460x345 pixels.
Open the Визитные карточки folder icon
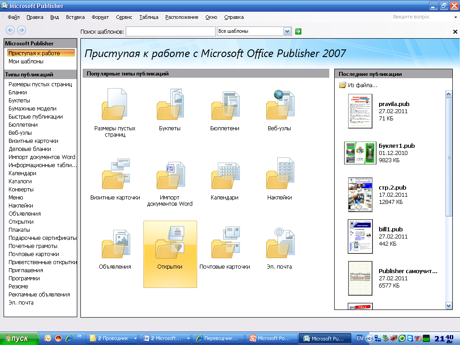115,176
